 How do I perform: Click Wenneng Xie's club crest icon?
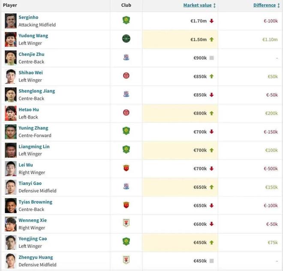point(126,223)
